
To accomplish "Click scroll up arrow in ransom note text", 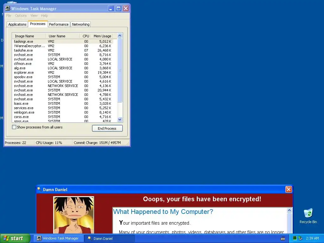I will (x=289, y=210).
